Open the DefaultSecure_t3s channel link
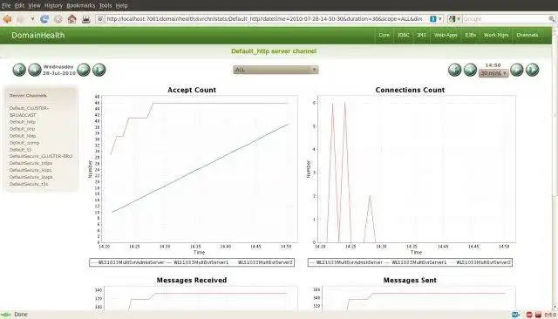The width and height of the screenshot is (558, 319). point(29,184)
